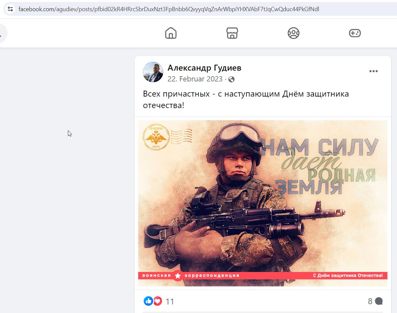Click Александр Гудиев's profile picture
This screenshot has width=397, height=313.
coord(153,72)
